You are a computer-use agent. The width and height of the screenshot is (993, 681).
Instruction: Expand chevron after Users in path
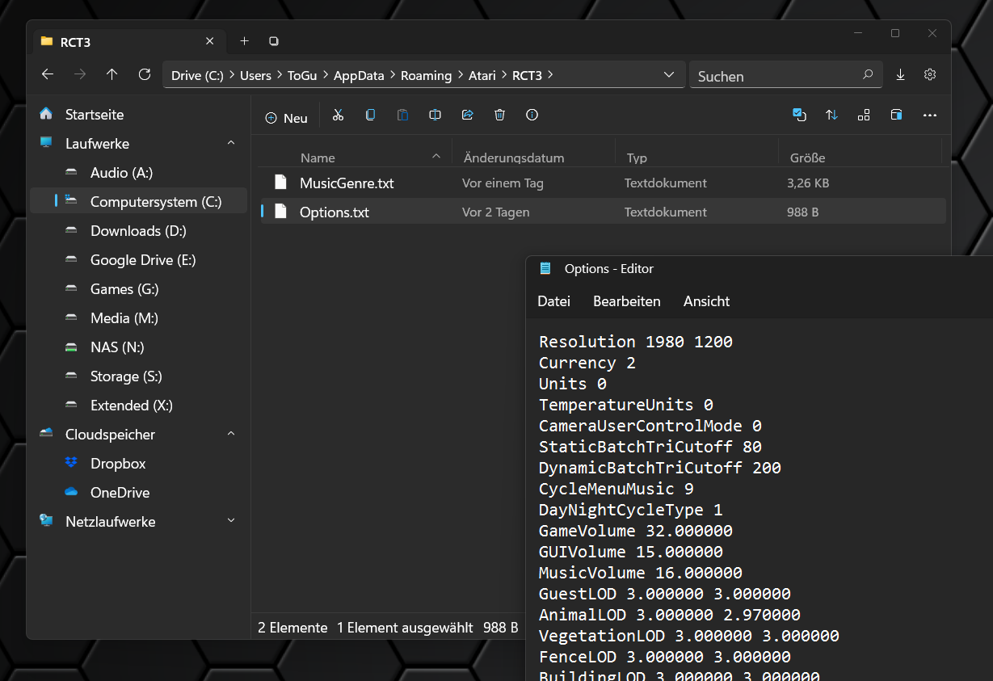[280, 75]
